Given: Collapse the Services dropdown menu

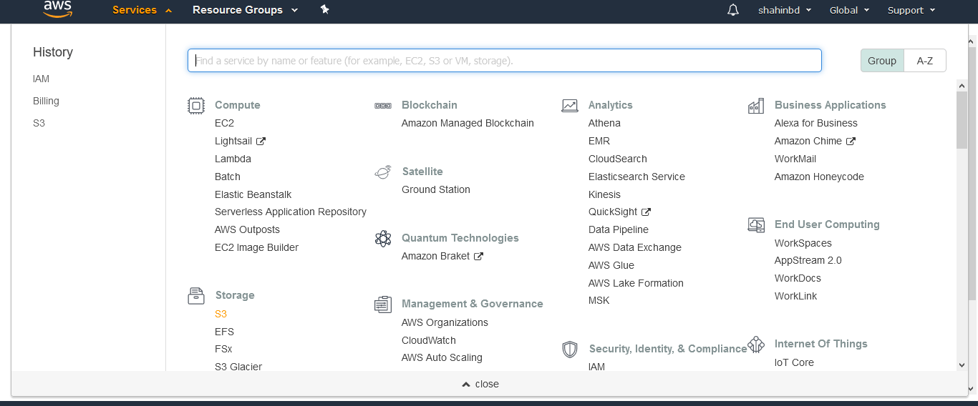Looking at the screenshot, I should pyautogui.click(x=142, y=10).
